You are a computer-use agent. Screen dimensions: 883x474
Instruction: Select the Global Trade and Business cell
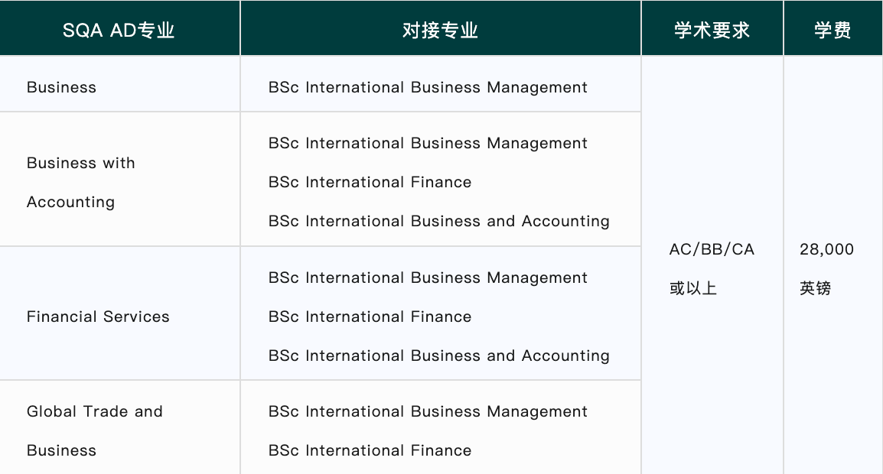(x=95, y=430)
